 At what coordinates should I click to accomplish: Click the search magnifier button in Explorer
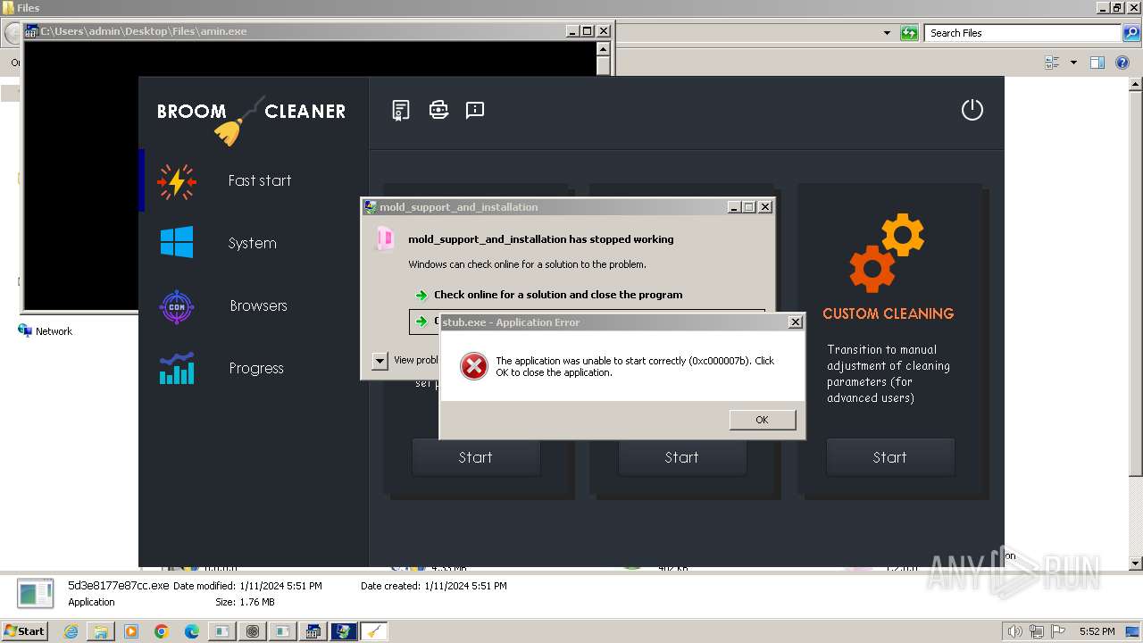[1130, 33]
